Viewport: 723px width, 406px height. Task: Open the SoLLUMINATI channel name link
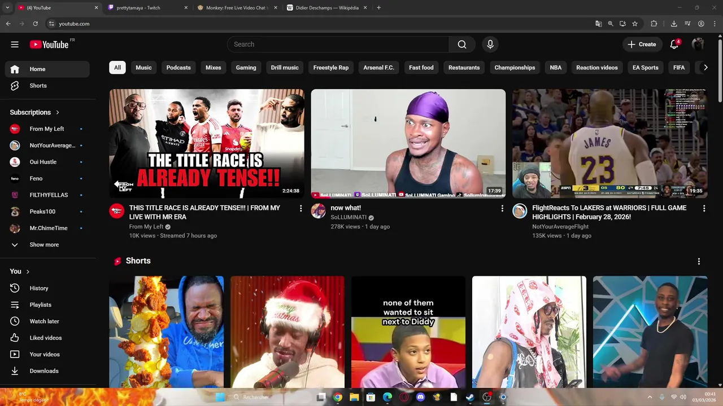point(349,217)
